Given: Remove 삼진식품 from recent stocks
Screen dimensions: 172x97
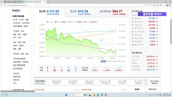Looking at the screenshot, I should (x=126, y=83).
